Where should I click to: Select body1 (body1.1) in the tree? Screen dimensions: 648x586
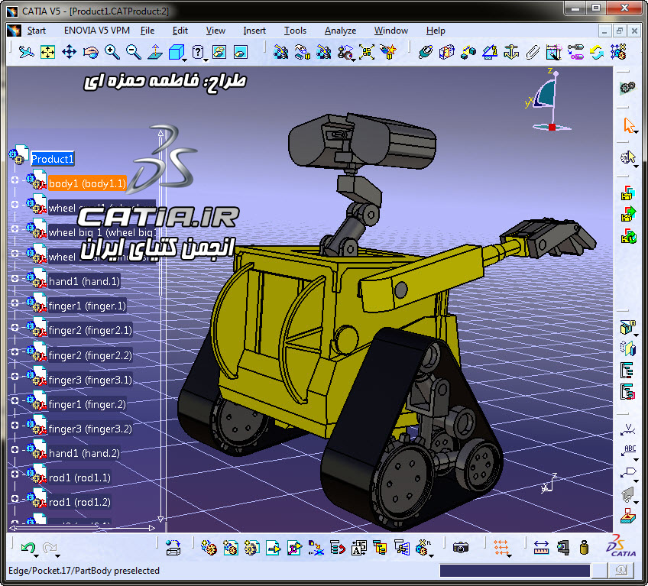coord(87,183)
